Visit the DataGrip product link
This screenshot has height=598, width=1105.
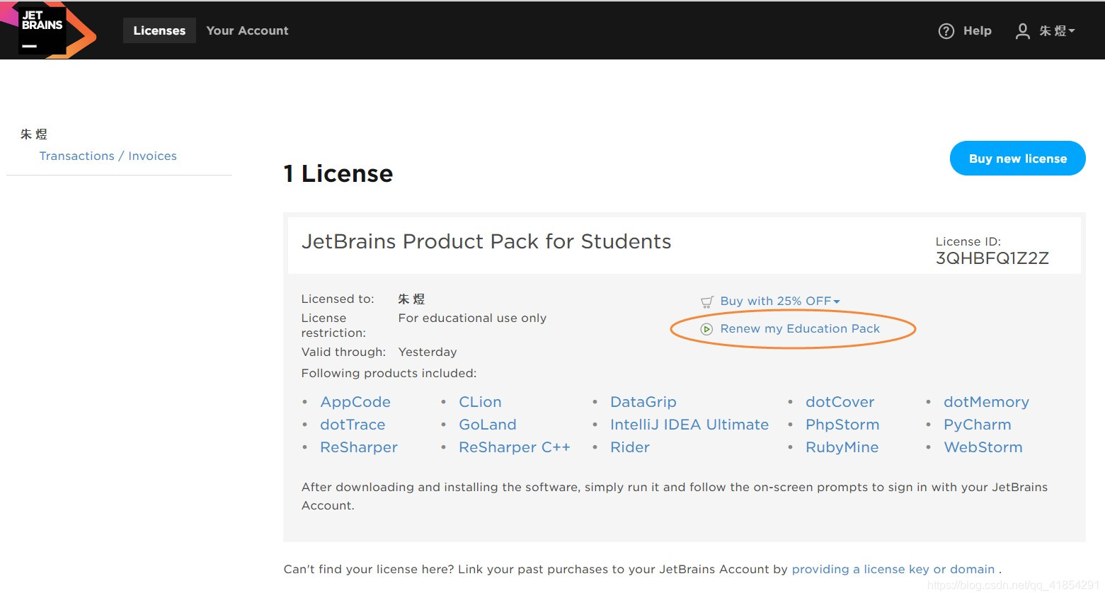point(643,402)
